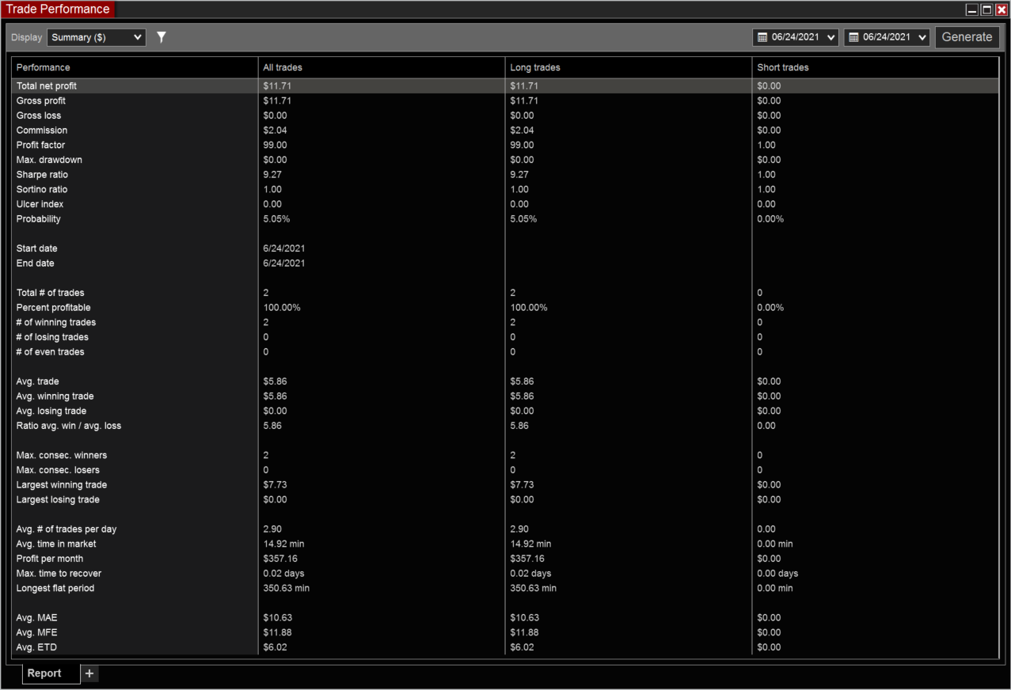
Task: Select the Max. time to recover row
Action: 505,574
